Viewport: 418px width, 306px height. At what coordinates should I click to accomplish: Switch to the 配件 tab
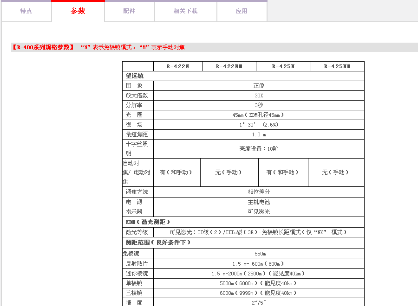click(x=129, y=11)
